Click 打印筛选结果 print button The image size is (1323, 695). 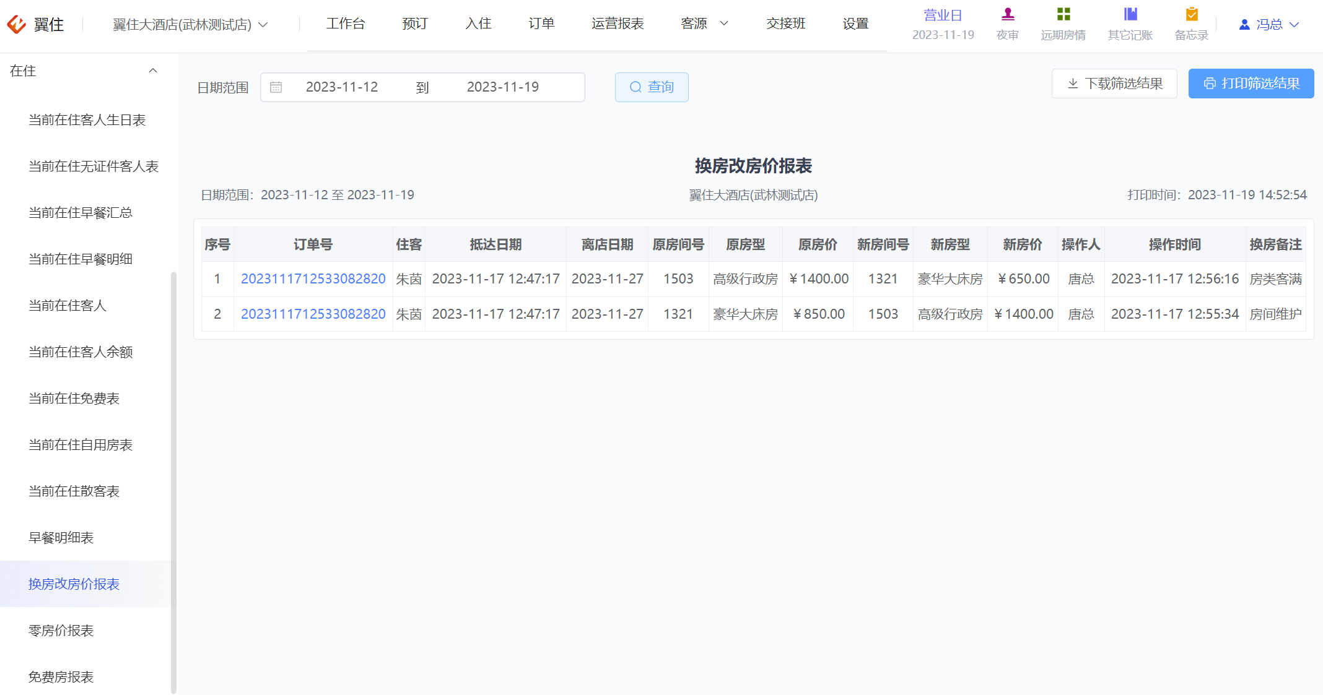[x=1251, y=84]
